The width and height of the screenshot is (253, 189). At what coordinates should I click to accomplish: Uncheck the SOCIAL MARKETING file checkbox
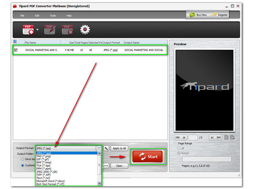[x=16, y=50]
